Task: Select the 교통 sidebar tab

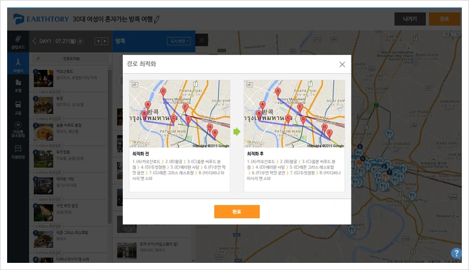Action: (x=18, y=107)
